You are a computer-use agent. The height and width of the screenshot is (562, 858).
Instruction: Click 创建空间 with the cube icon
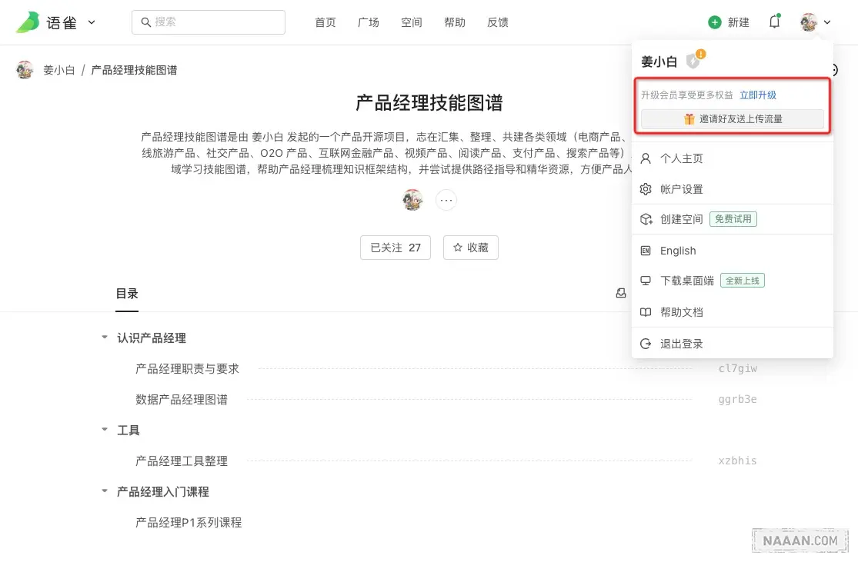681,219
